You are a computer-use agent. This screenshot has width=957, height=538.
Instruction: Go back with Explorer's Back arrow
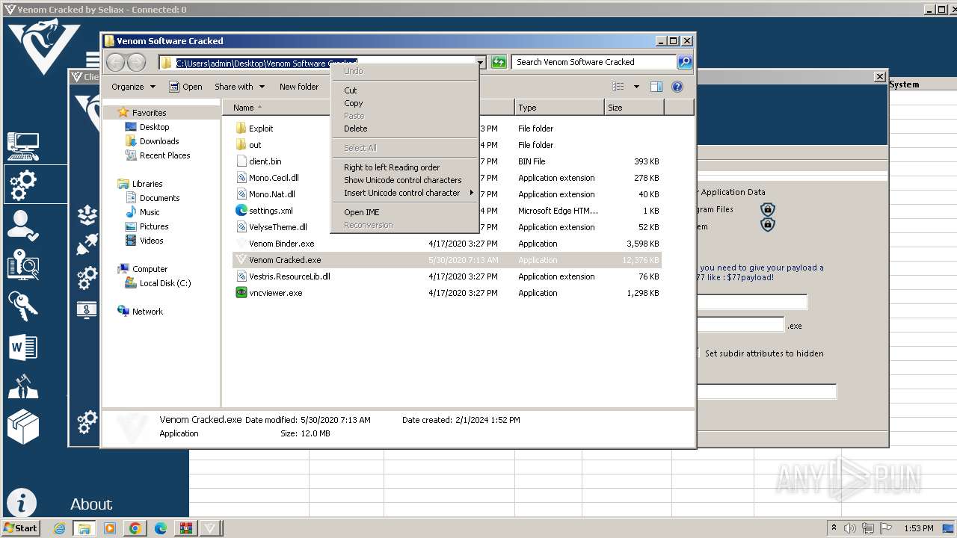click(x=115, y=62)
